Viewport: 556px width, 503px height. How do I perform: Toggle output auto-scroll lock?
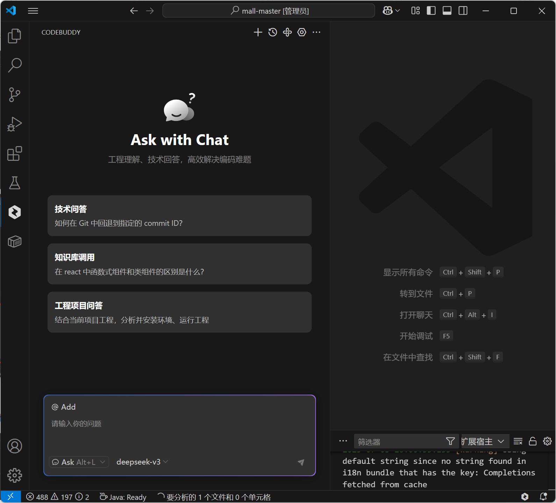click(533, 441)
